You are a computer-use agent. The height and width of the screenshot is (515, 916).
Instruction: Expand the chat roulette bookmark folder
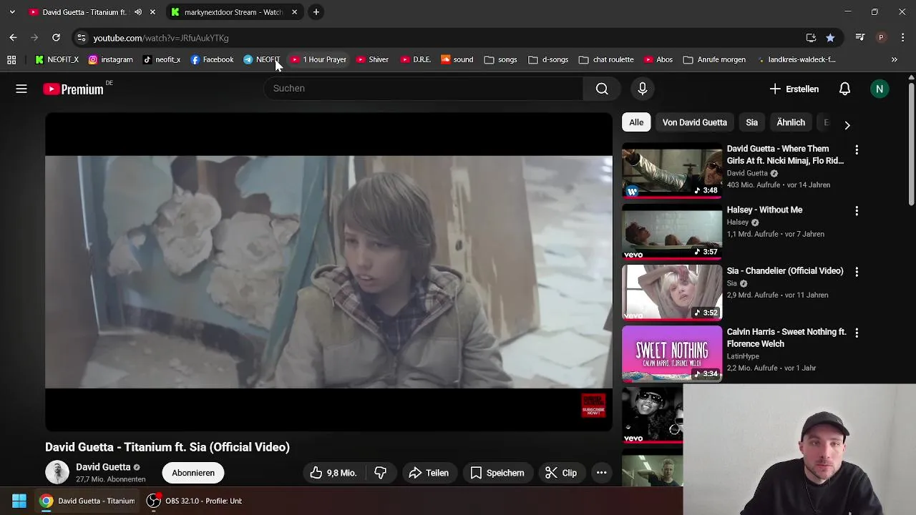[x=607, y=59]
